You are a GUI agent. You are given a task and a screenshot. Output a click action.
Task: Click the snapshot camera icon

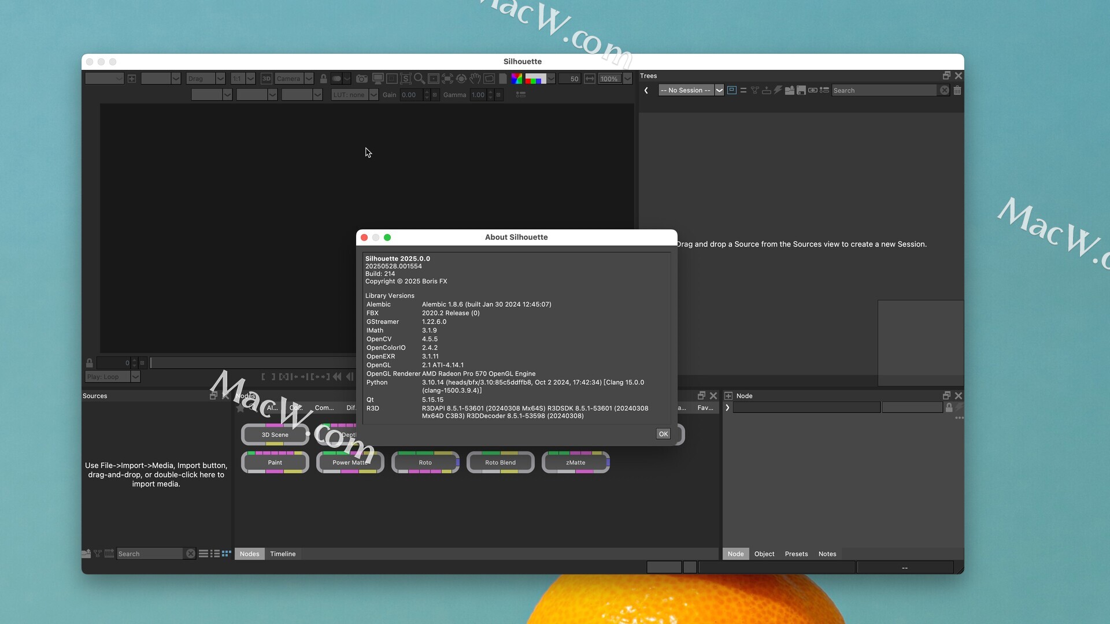362,79
